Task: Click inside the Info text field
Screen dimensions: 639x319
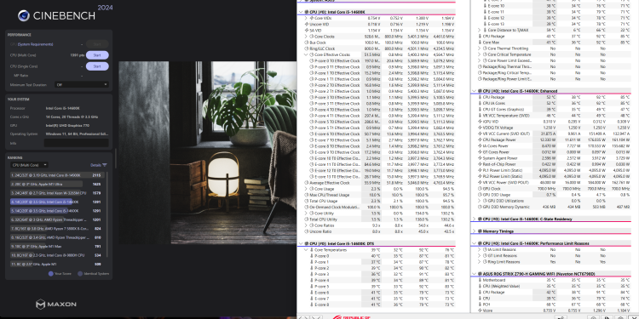Action: 76,143
